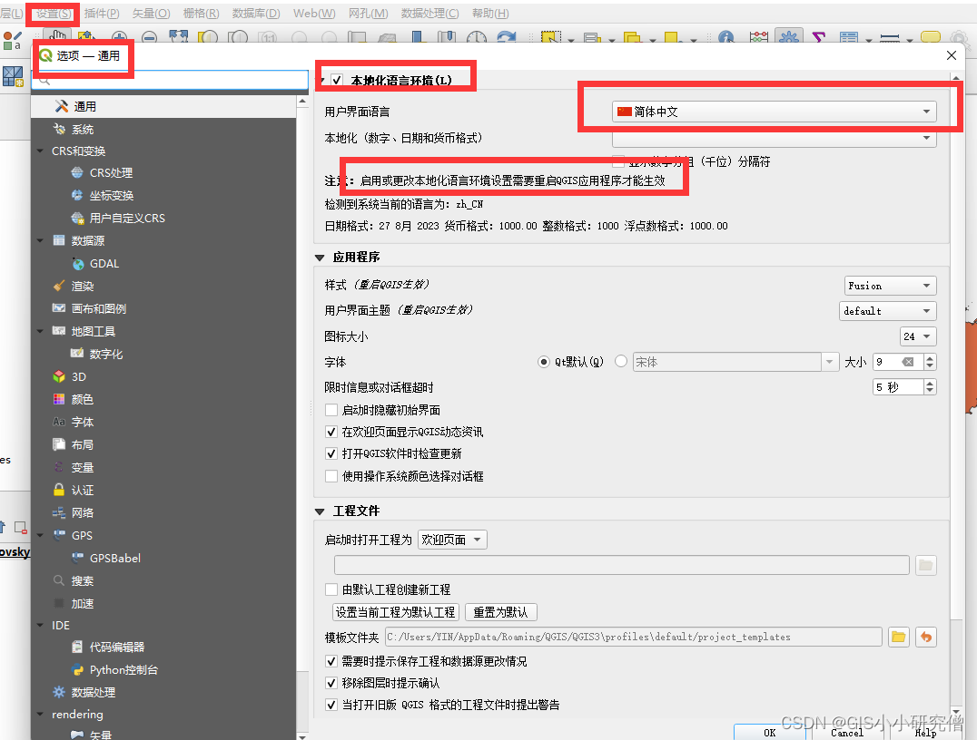Uncheck 打开QGIS软件时检查更新
Image resolution: width=977 pixels, height=740 pixels.
tap(331, 453)
